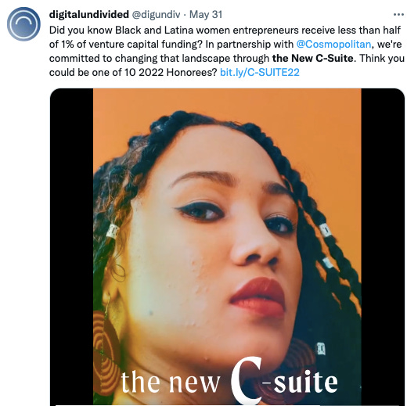Play the new C-suite video

coord(227,246)
